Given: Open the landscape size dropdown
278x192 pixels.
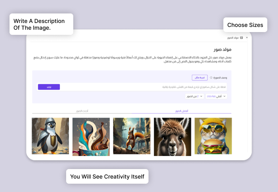Looking at the screenshot, I should tap(216, 96).
